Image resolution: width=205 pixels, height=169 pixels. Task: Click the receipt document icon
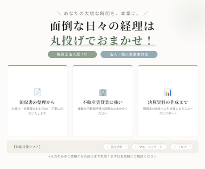pos(37,92)
